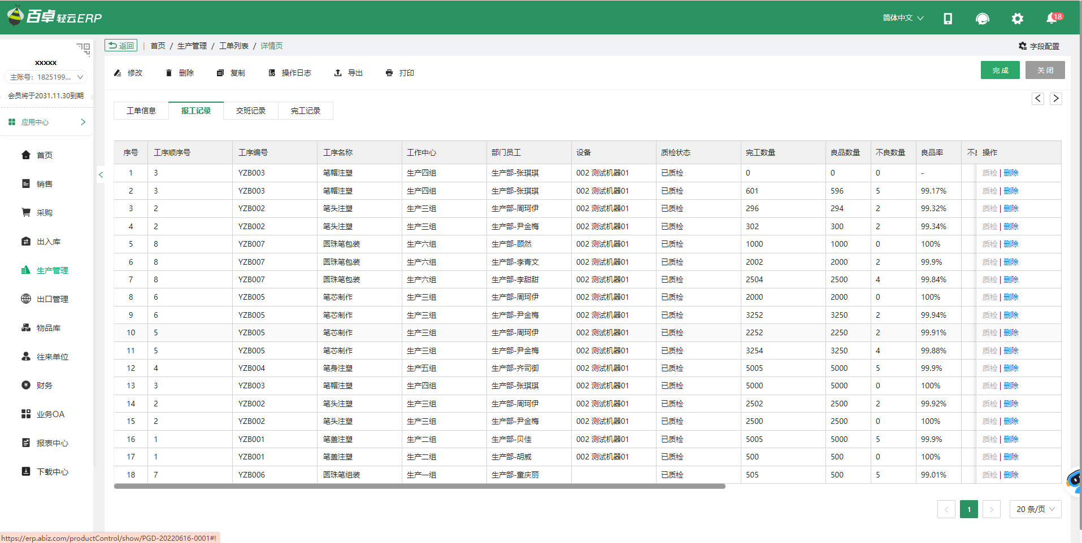Image resolution: width=1082 pixels, height=543 pixels.
Task: Switch to the 交班记录 tab
Action: coord(251,111)
